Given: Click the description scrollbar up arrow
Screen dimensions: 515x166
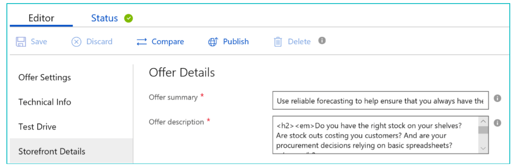Looking at the screenshot, I should coord(483,121).
